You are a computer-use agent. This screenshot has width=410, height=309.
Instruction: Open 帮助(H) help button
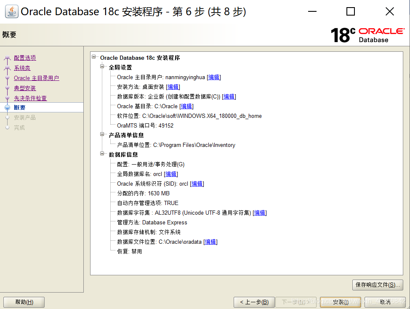[24, 302]
